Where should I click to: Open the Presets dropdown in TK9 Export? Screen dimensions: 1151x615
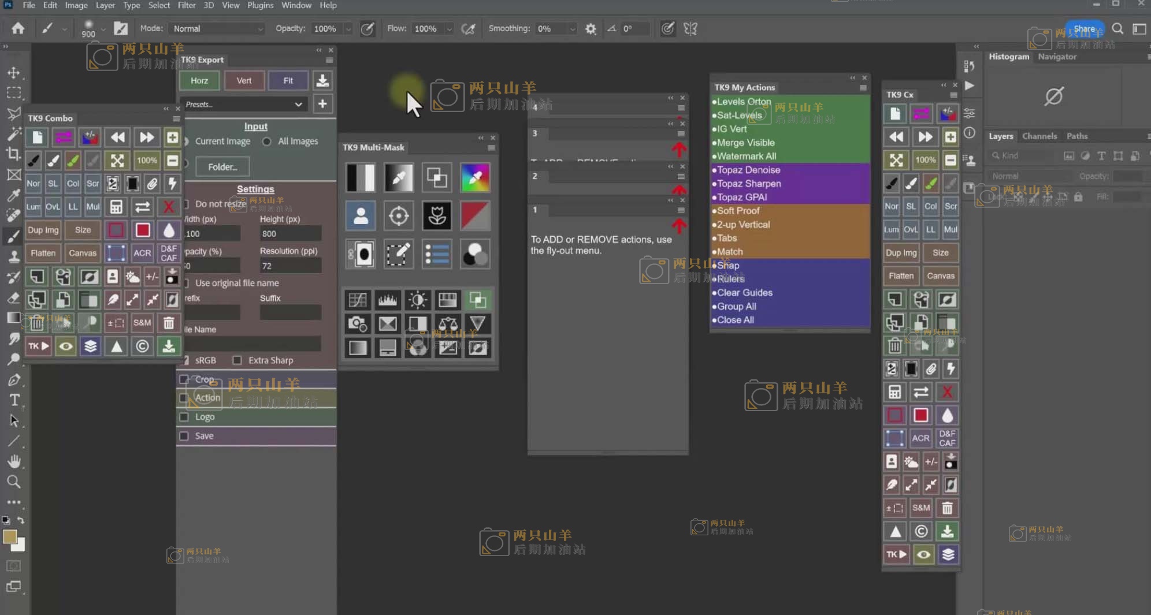click(x=244, y=105)
